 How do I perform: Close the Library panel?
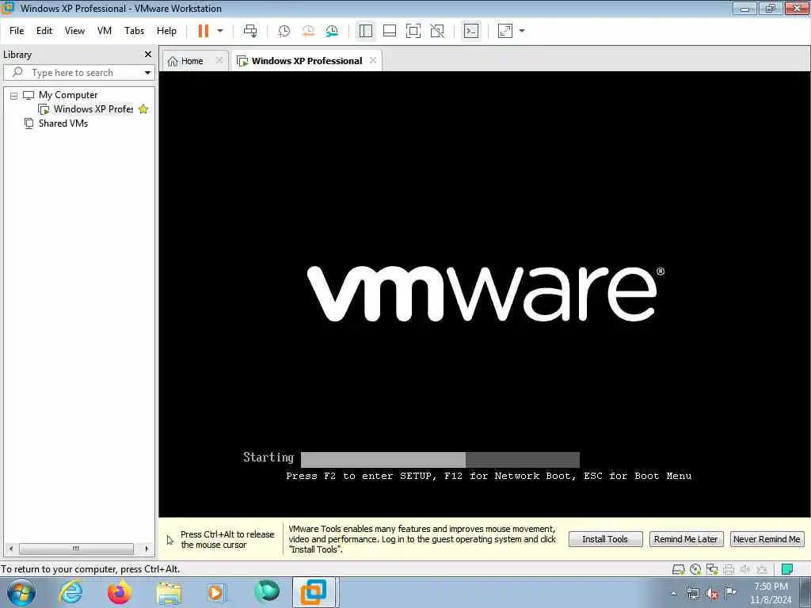[x=148, y=55]
